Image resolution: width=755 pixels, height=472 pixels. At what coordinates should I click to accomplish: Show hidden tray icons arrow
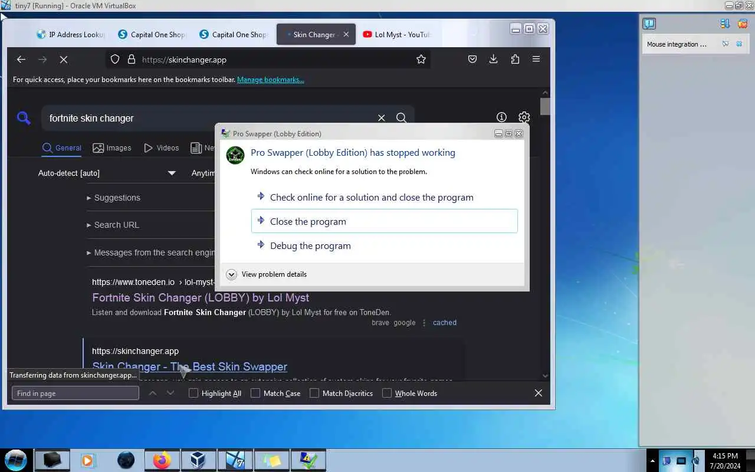(x=652, y=461)
